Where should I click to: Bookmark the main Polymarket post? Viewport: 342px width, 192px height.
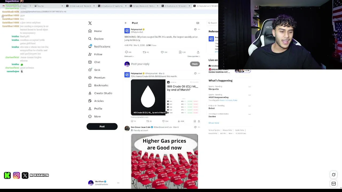click(182, 52)
